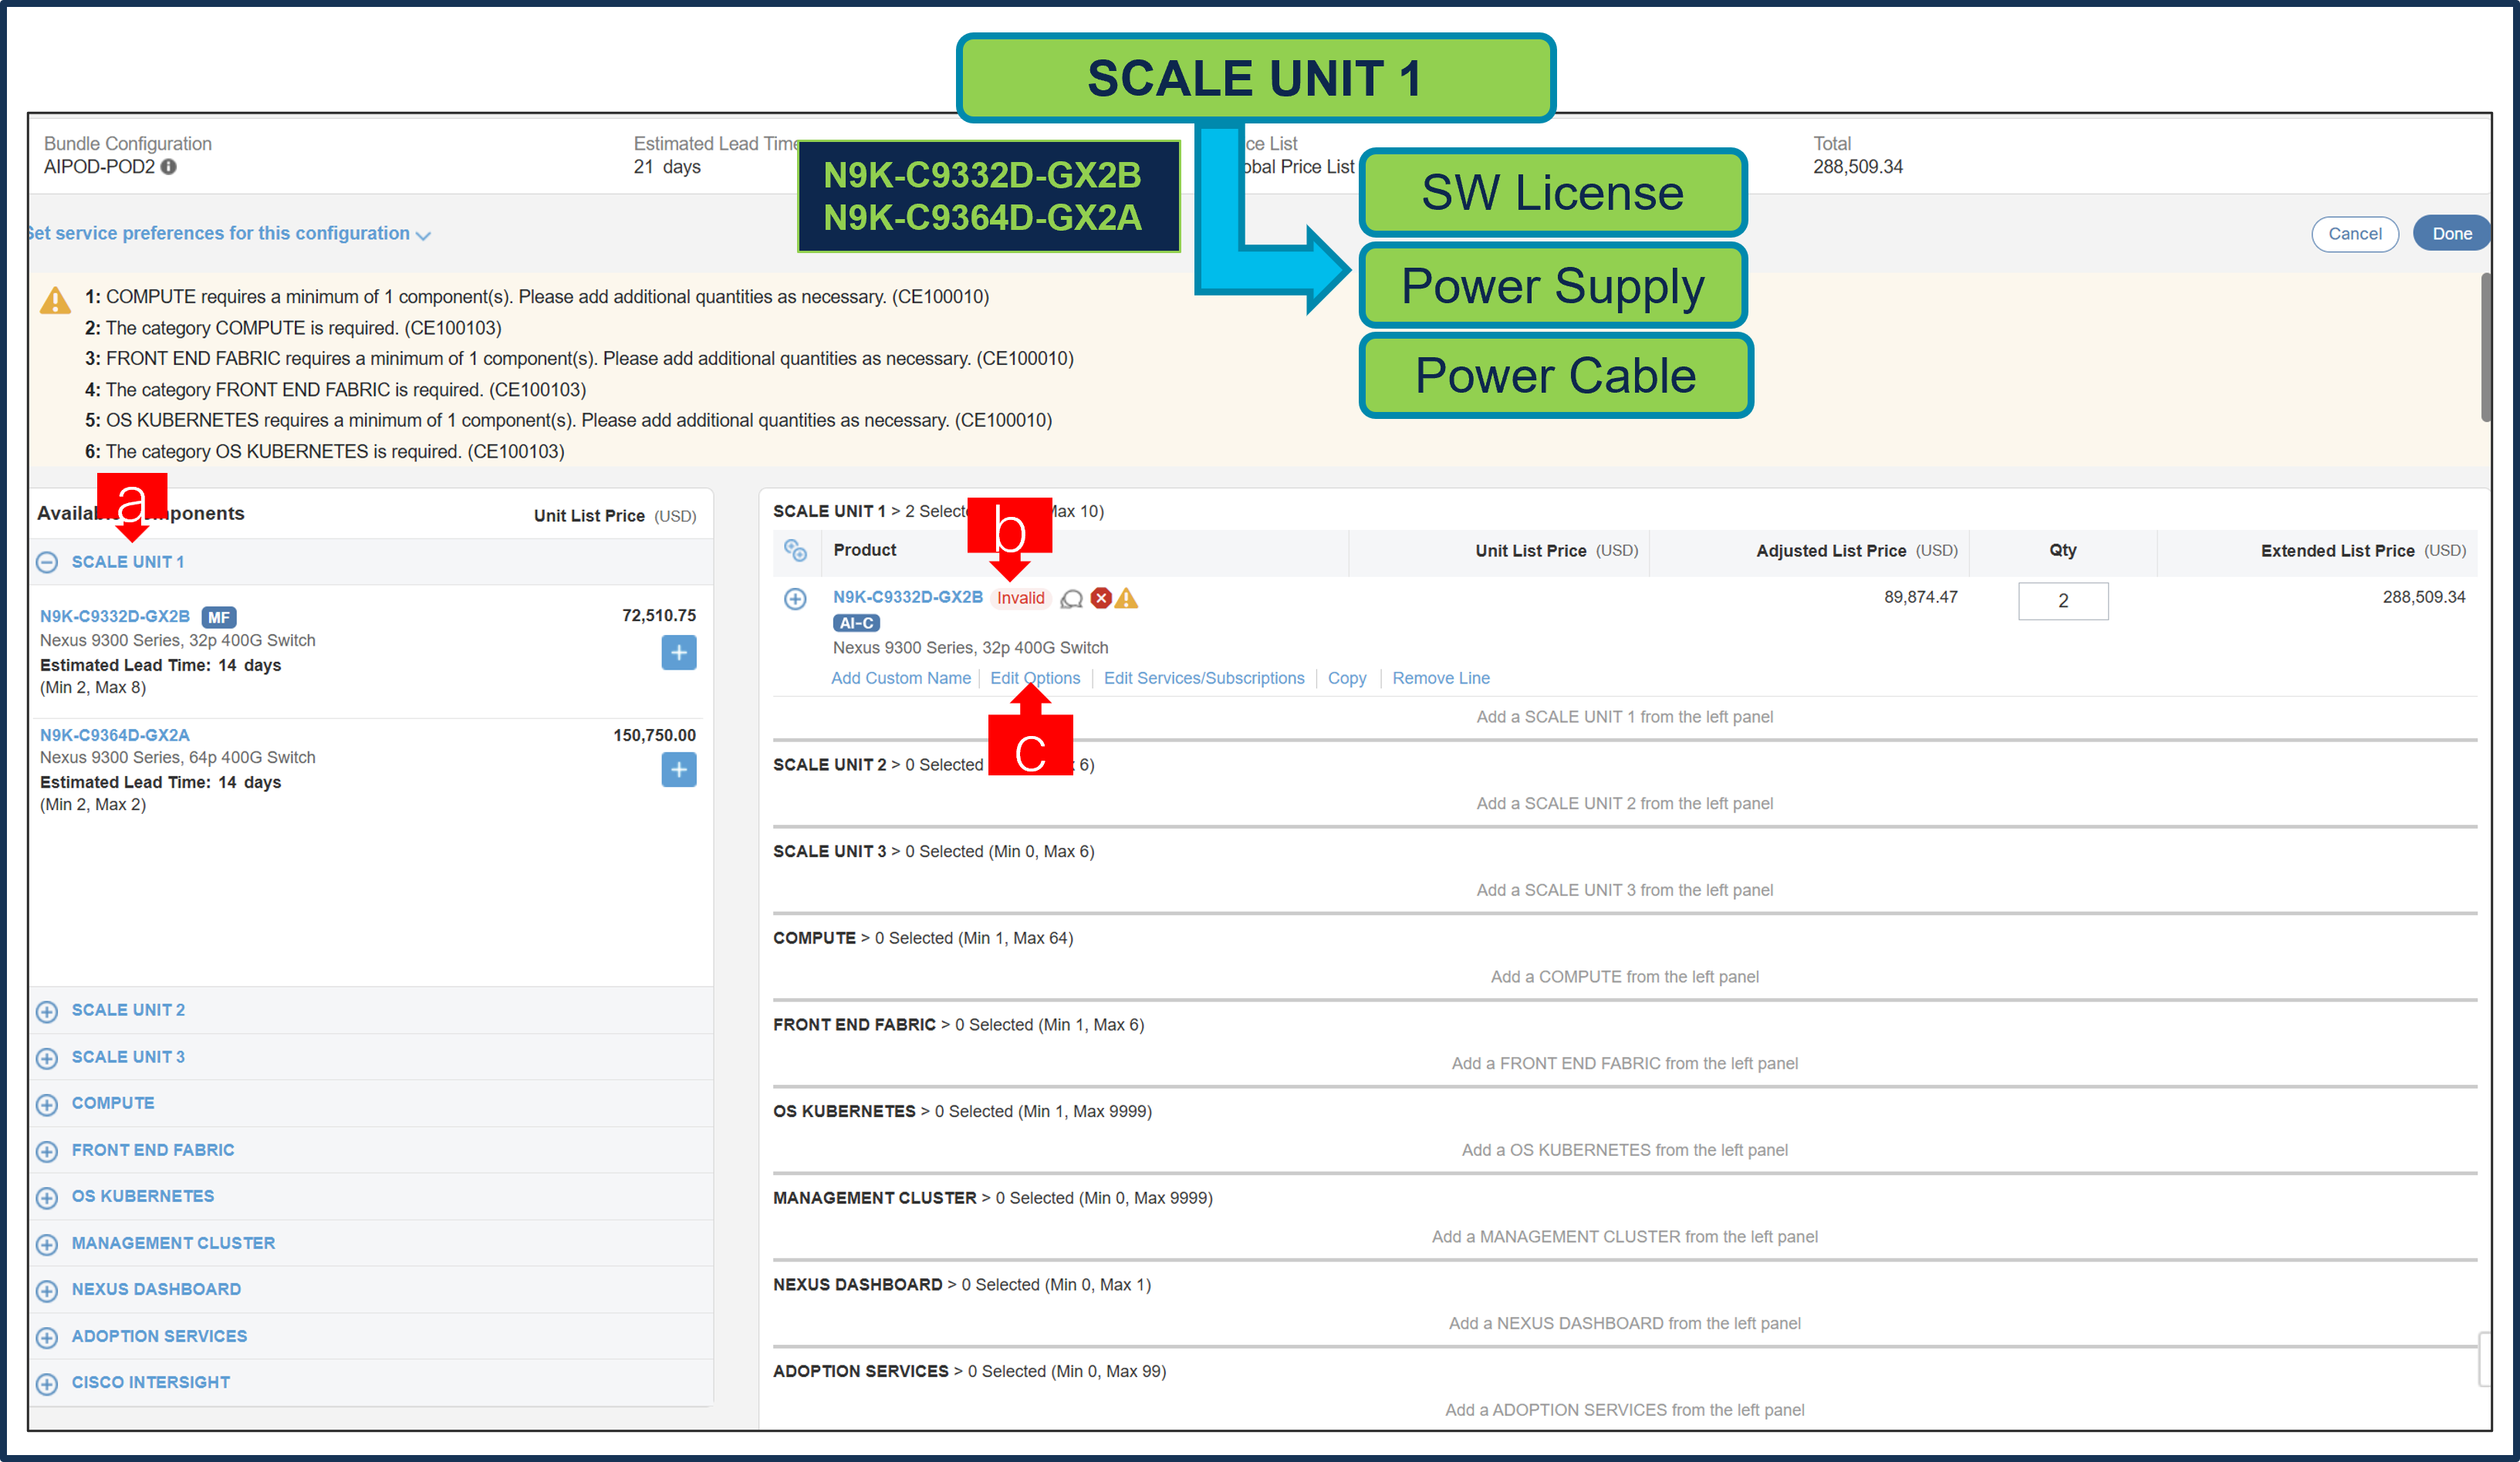Expand the N9K-C9332D-GX2B line item plus circle
The height and width of the screenshot is (1462, 2520).
(x=795, y=598)
